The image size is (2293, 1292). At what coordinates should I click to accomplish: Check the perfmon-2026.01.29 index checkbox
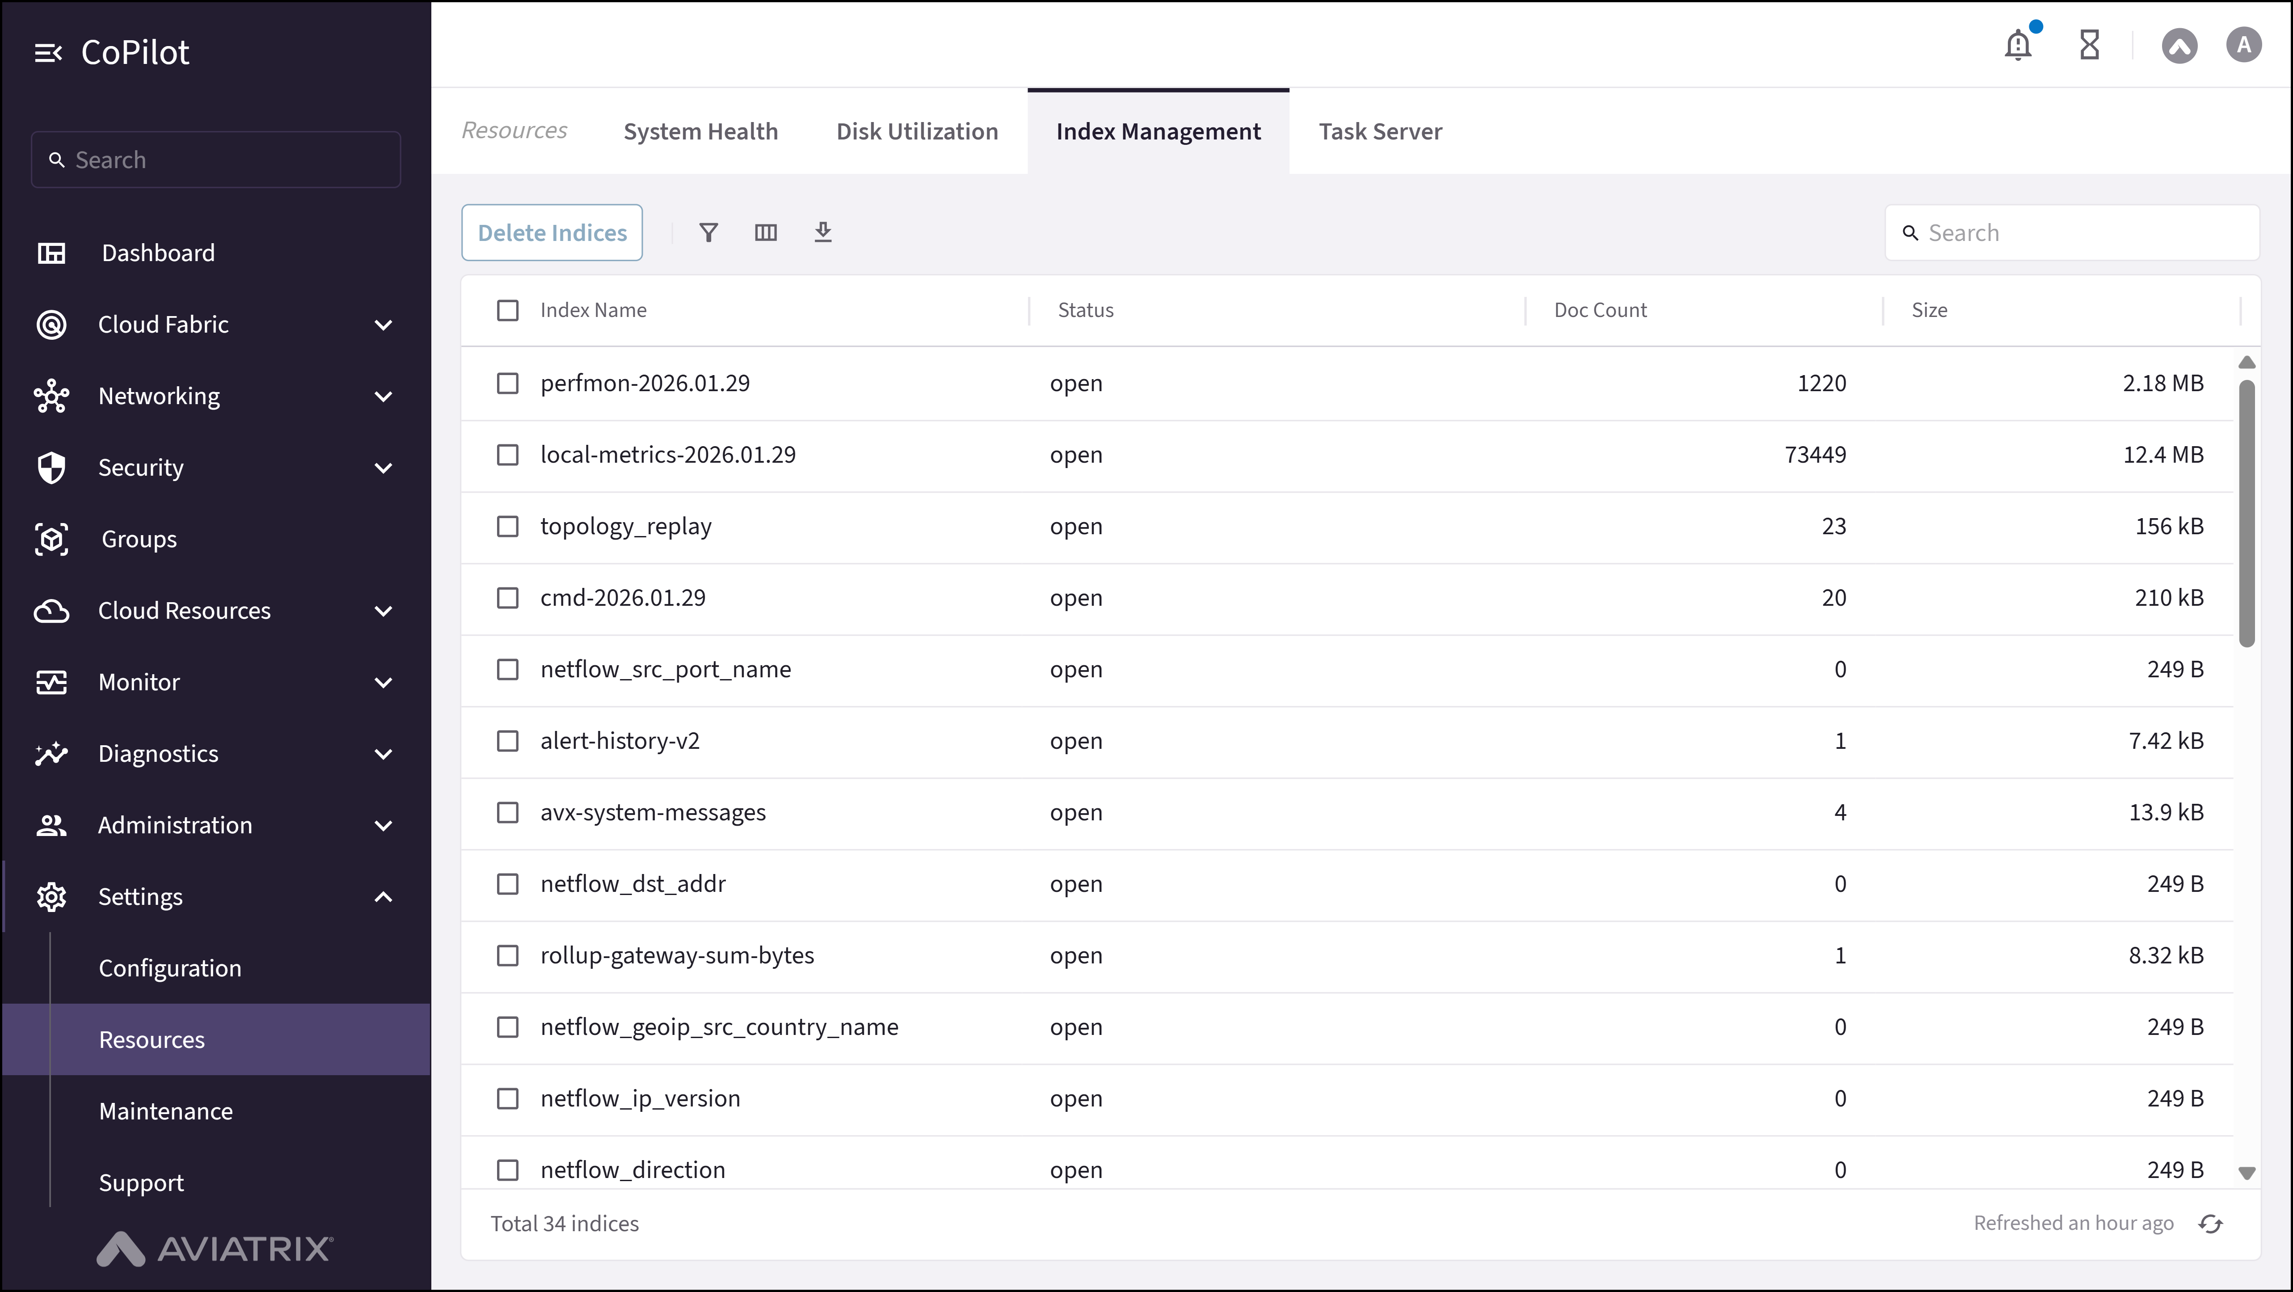pos(508,383)
